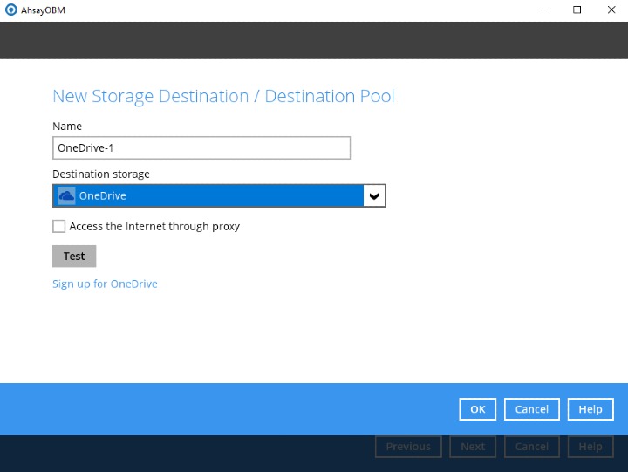The height and width of the screenshot is (472, 628).
Task: Click the OneDrive cloud icon in the selector
Action: (66, 196)
